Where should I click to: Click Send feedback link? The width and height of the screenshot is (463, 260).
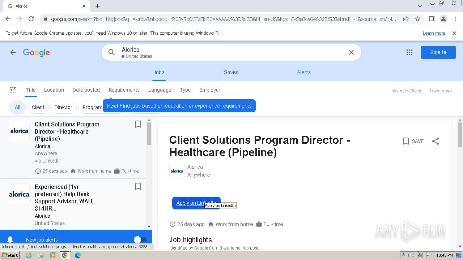pyautogui.click(x=407, y=91)
